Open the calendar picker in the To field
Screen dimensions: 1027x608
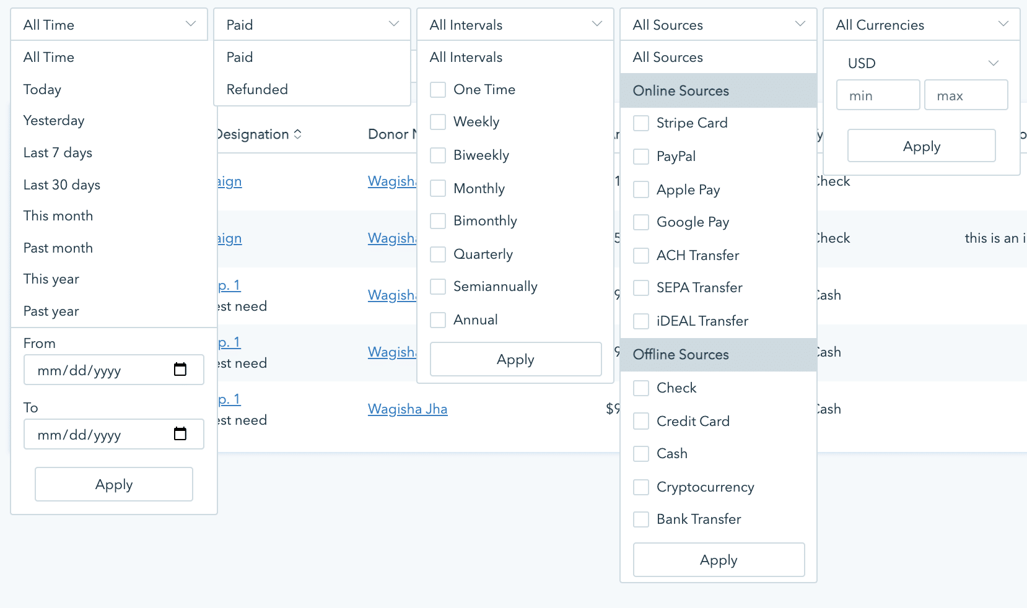180,434
